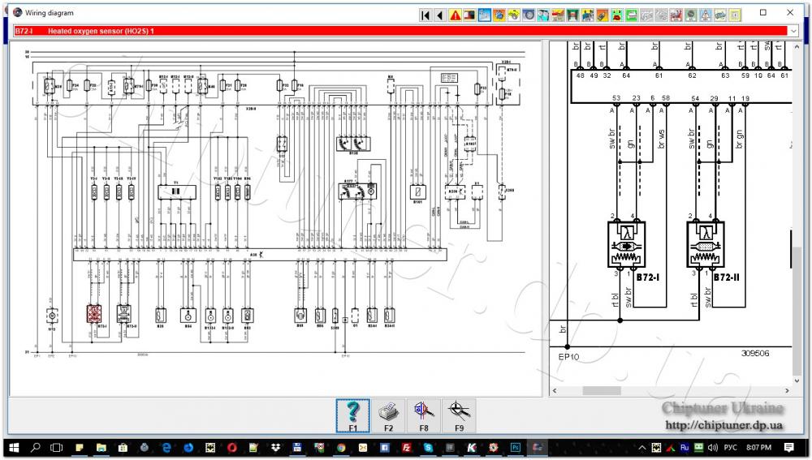Show hidden system tray icons chevron

pyautogui.click(x=642, y=448)
